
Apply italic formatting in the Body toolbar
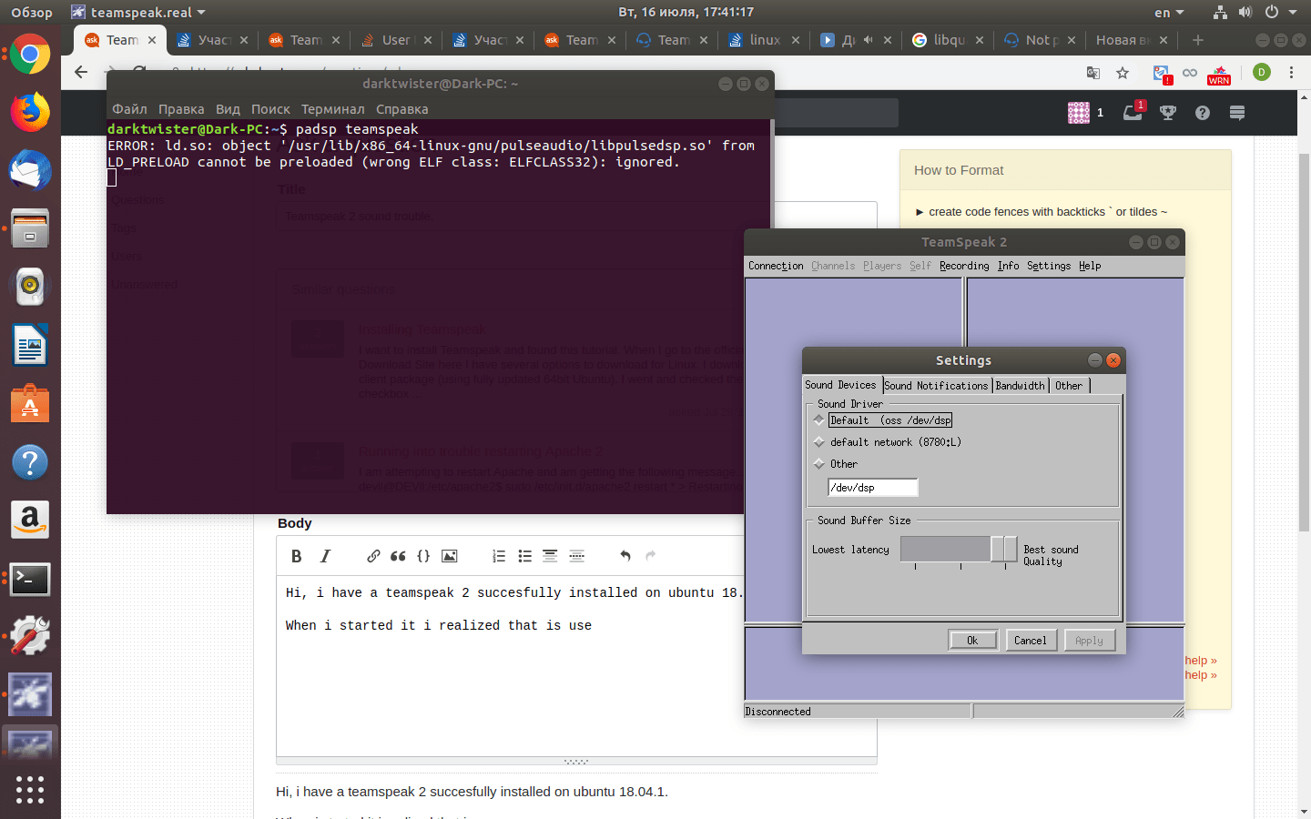point(325,556)
